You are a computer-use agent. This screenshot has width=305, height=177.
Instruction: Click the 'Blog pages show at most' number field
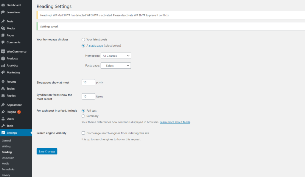point(88,82)
